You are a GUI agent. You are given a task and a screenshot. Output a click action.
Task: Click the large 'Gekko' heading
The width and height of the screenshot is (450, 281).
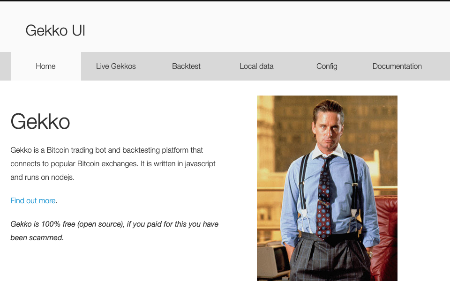tap(40, 122)
